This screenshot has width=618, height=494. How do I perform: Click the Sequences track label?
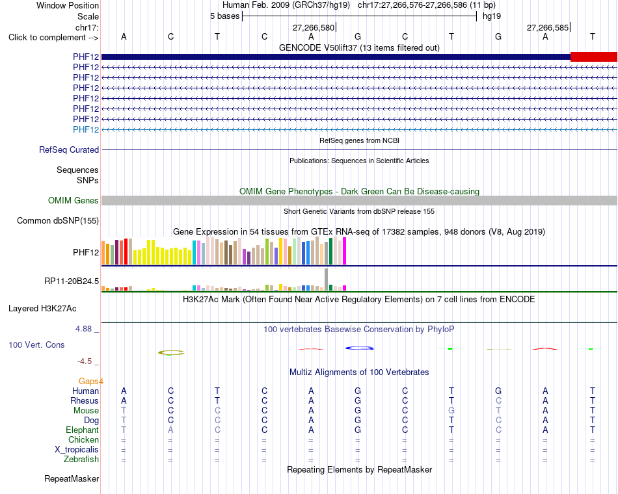coord(77,170)
